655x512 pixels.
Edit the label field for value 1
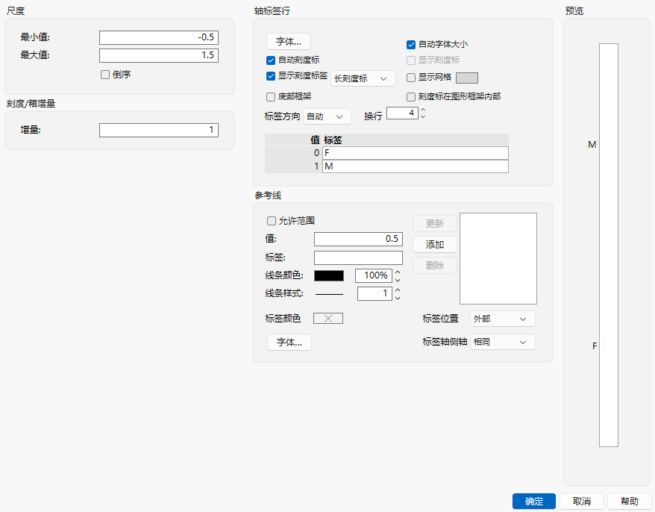416,166
